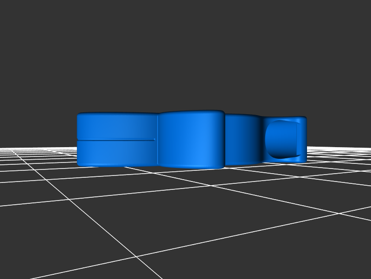Click the blue 3D model's central raised block
371x279 pixels.
tap(190, 139)
